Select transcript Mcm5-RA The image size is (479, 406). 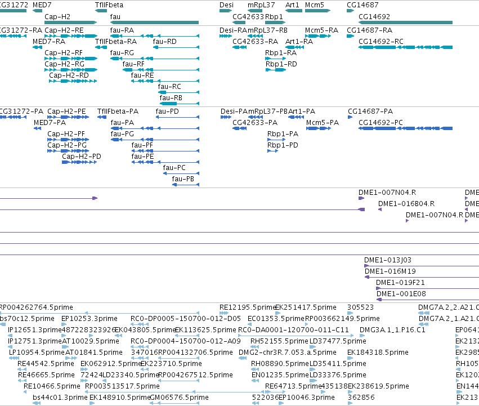click(x=317, y=36)
